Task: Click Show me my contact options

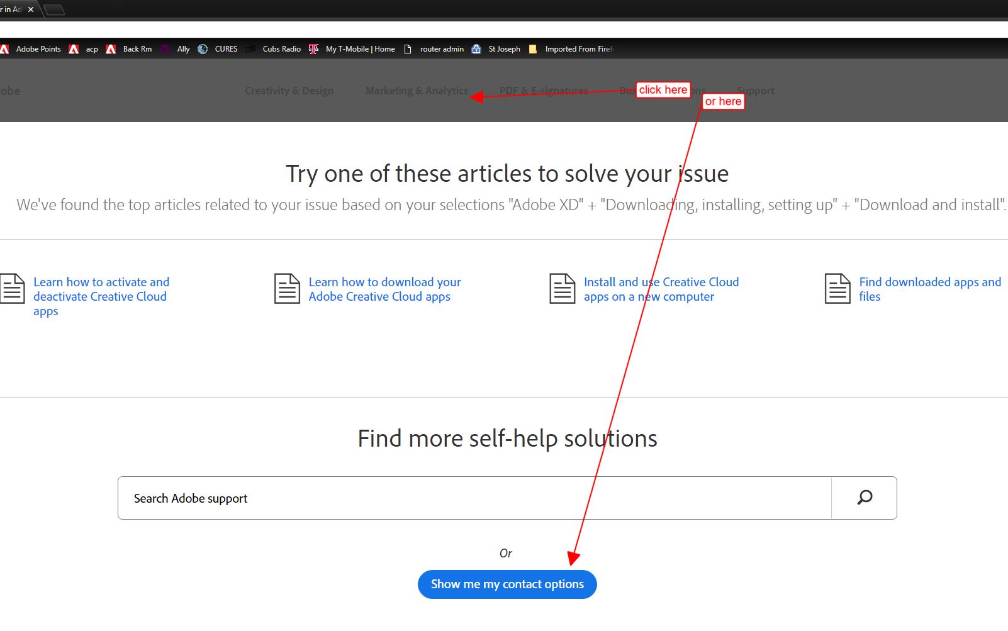Action: click(x=507, y=584)
